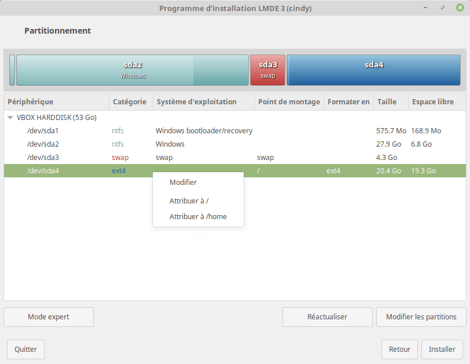
Task: Collapse the VBOX HARDDISK tree node
Action: (x=10, y=117)
